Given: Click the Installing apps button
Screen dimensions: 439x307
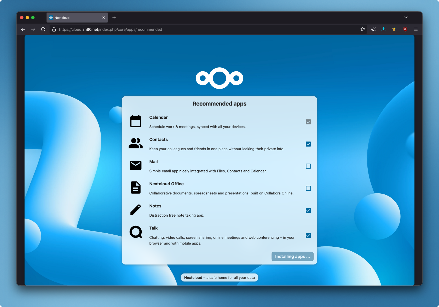Looking at the screenshot, I should (292, 257).
